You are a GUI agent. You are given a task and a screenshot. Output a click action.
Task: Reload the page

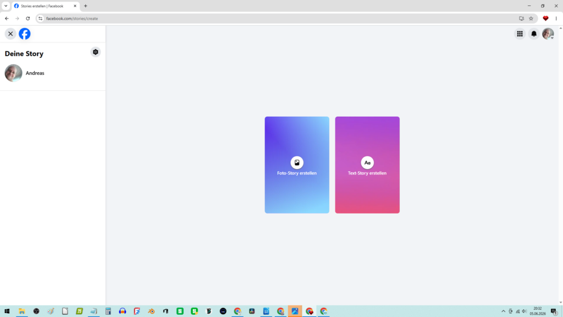pyautogui.click(x=27, y=18)
